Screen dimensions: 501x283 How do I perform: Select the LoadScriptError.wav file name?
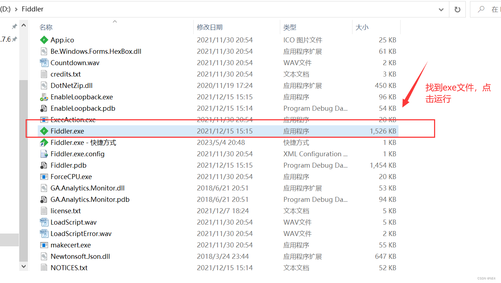coord(81,234)
